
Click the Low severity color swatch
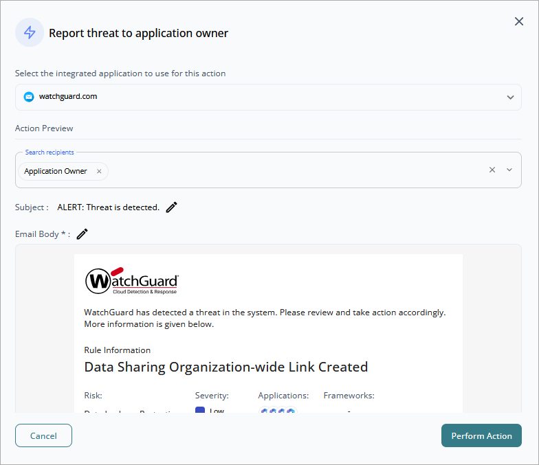(200, 409)
